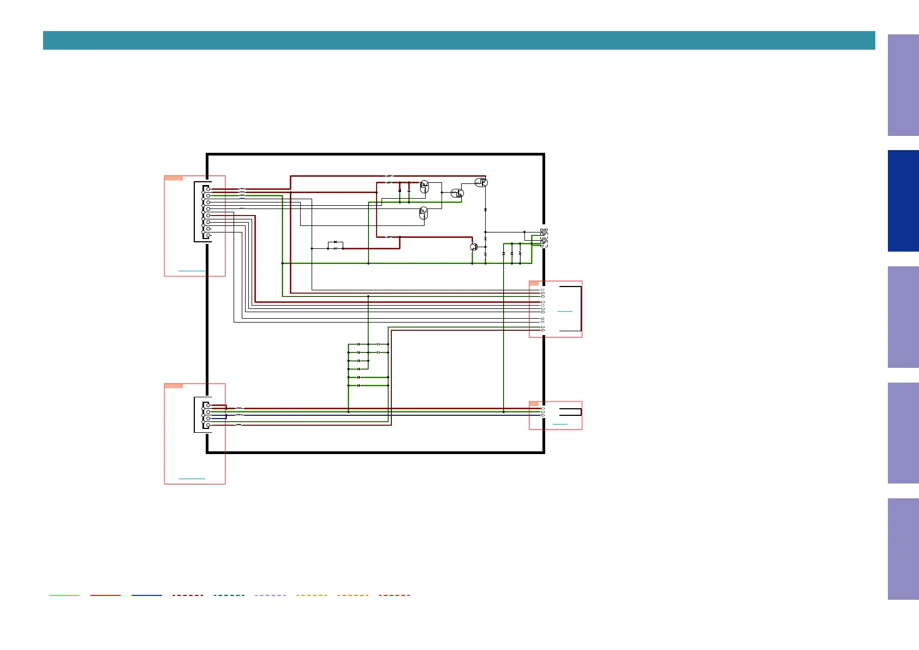The width and height of the screenshot is (919, 650).
Task: Go to the bottommost purple side tab
Action: click(x=903, y=549)
